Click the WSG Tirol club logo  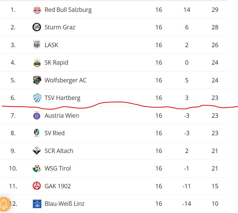[37, 168]
